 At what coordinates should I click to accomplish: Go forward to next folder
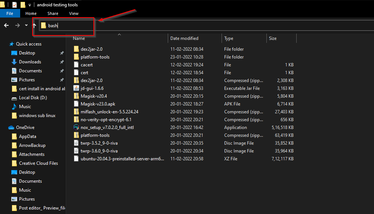click(x=18, y=25)
